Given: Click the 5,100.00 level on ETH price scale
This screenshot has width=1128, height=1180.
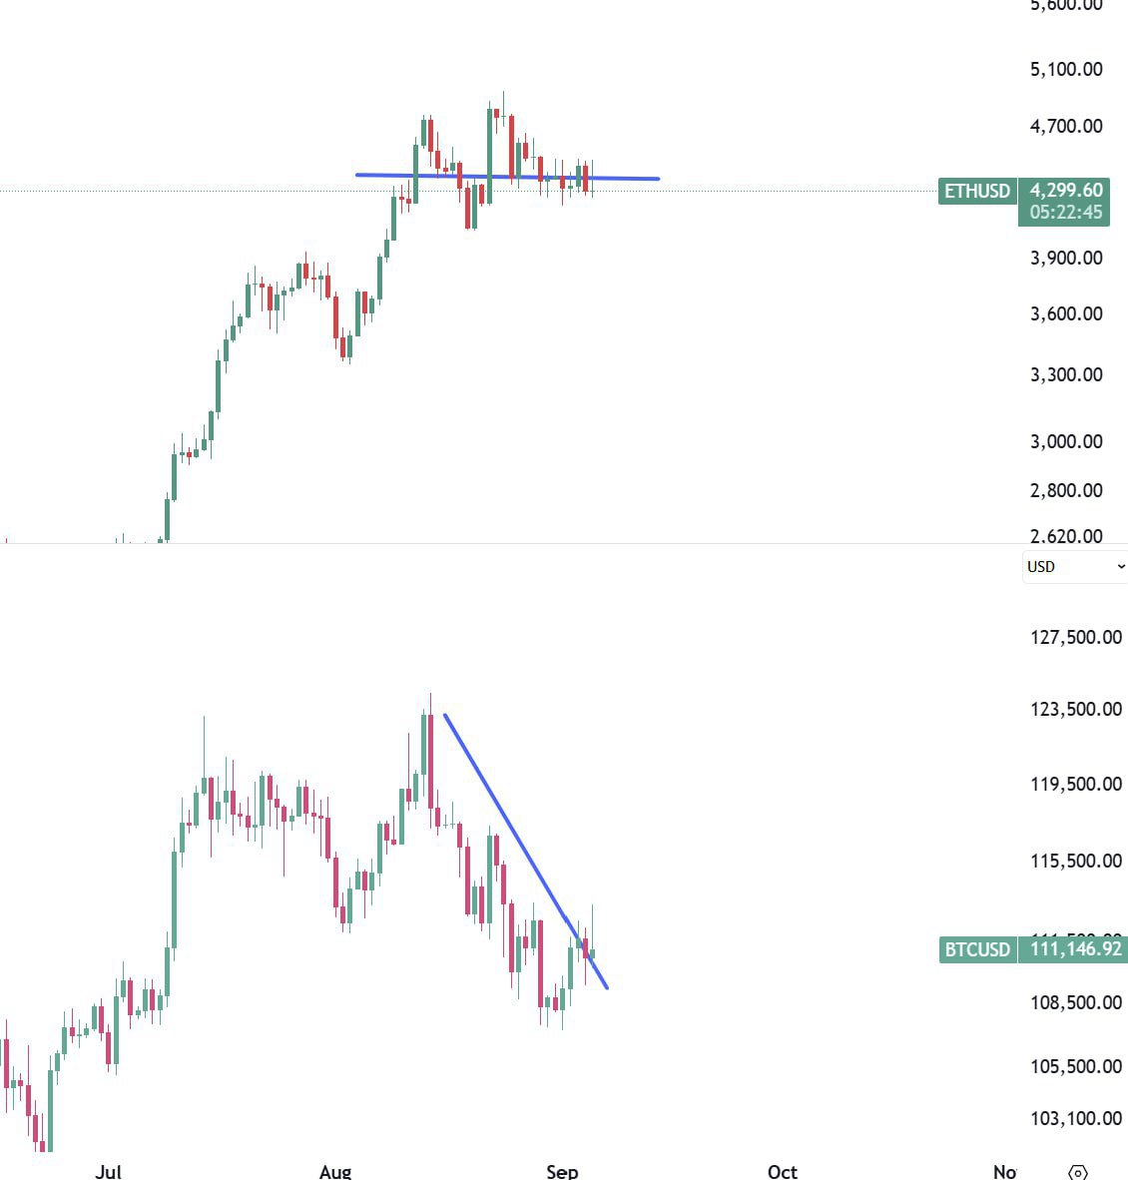Looking at the screenshot, I should pos(1066,69).
